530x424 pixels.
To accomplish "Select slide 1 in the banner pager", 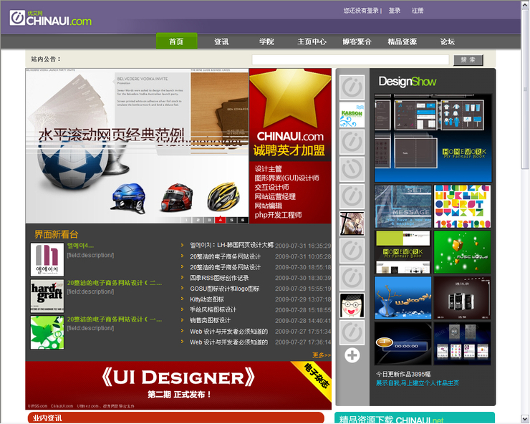I will (x=186, y=220).
